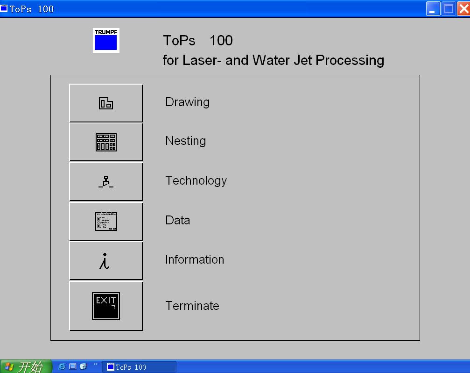The width and height of the screenshot is (470, 373).
Task: Launch the Nesting module icon button
Action: [106, 142]
